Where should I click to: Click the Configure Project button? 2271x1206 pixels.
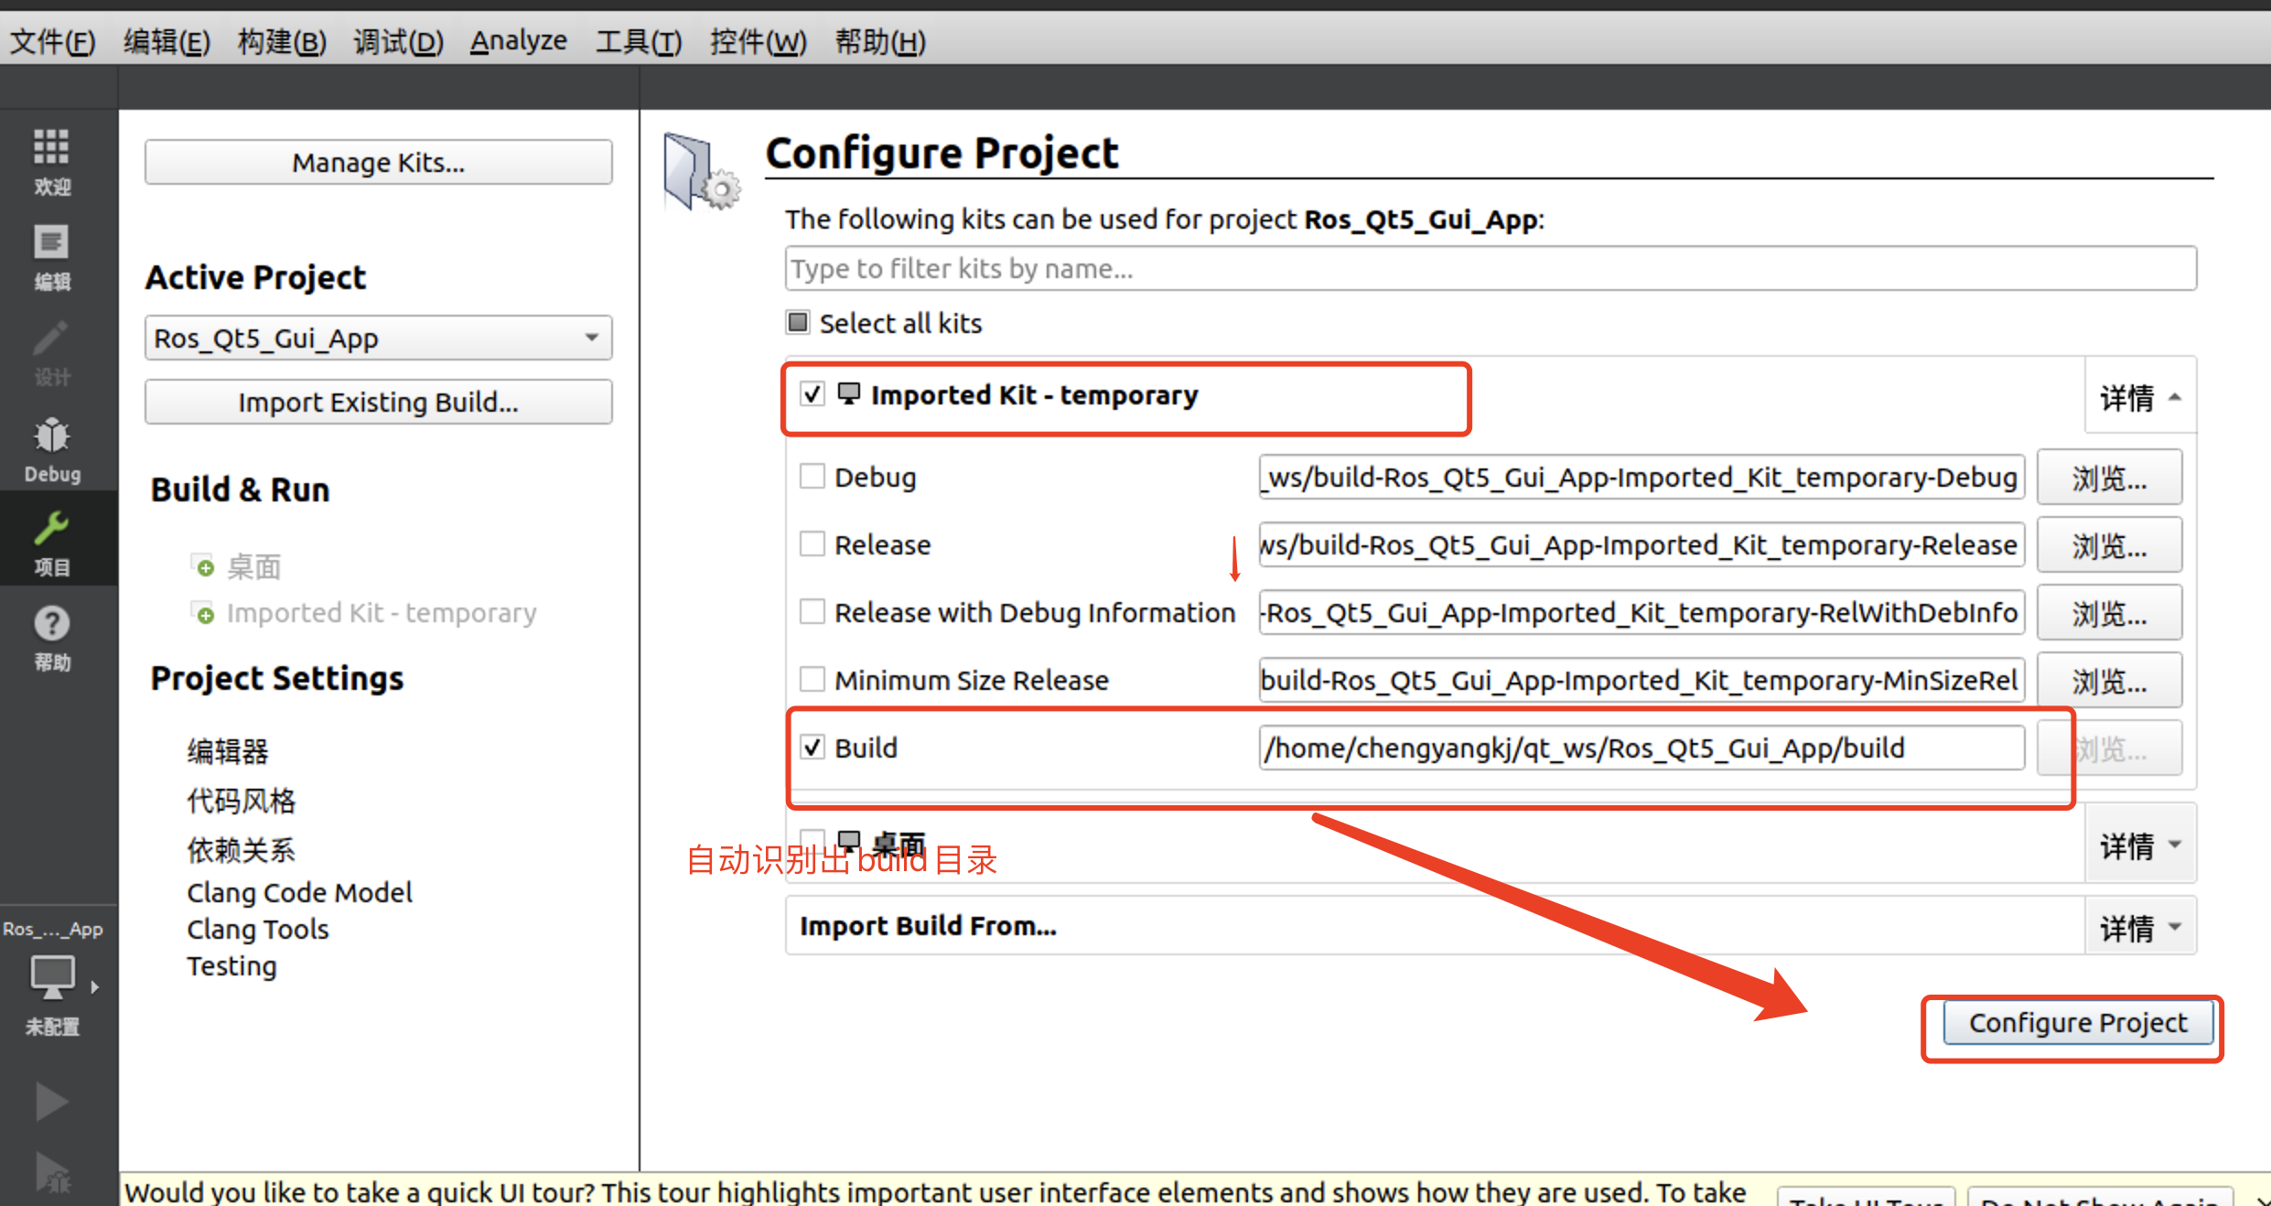[2077, 1023]
